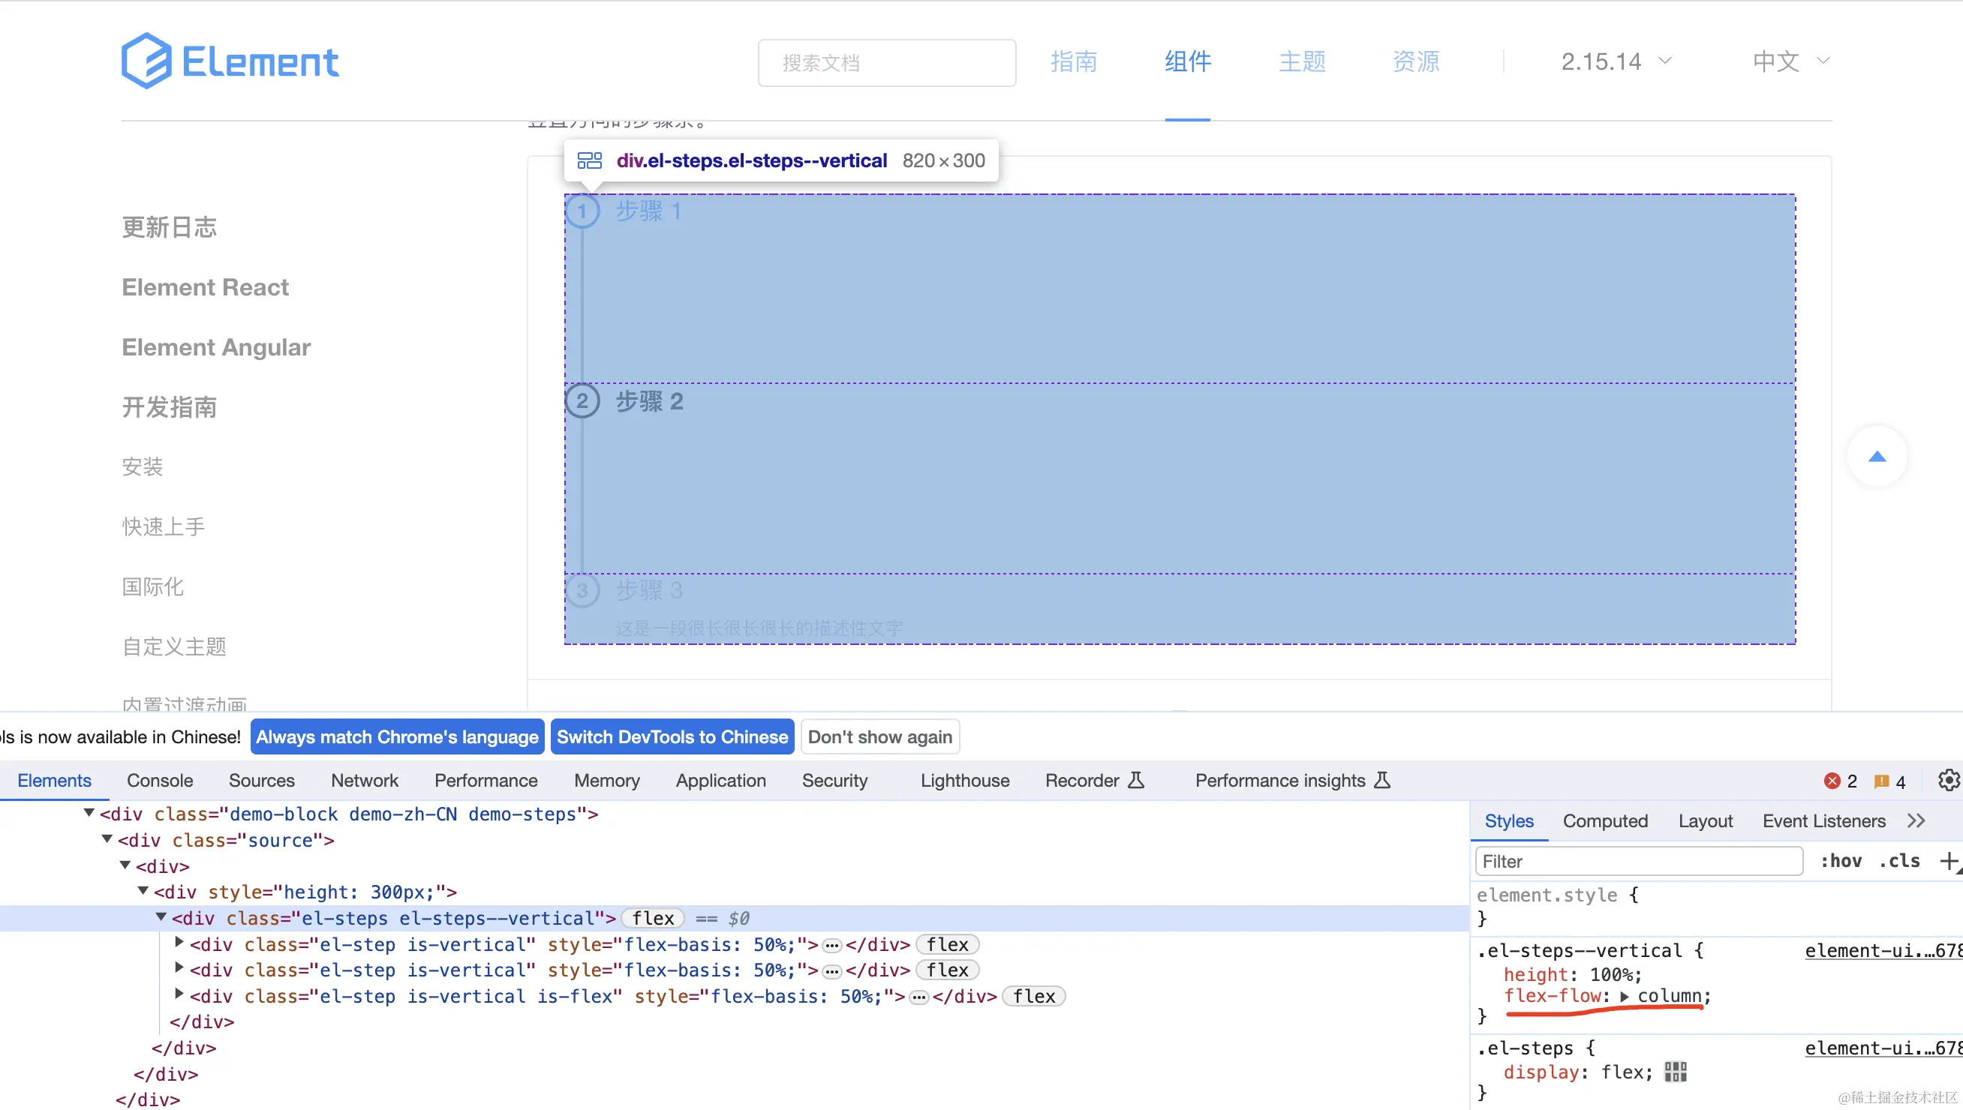Expand flex-flow column shorthand triangle
Screen dimensions: 1963x1110
(x=1625, y=997)
